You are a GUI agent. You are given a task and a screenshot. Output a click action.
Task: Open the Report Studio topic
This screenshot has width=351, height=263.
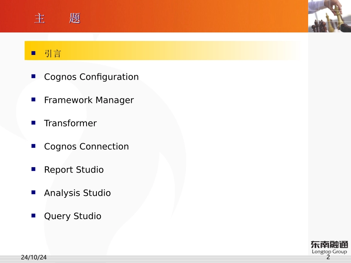(74, 170)
